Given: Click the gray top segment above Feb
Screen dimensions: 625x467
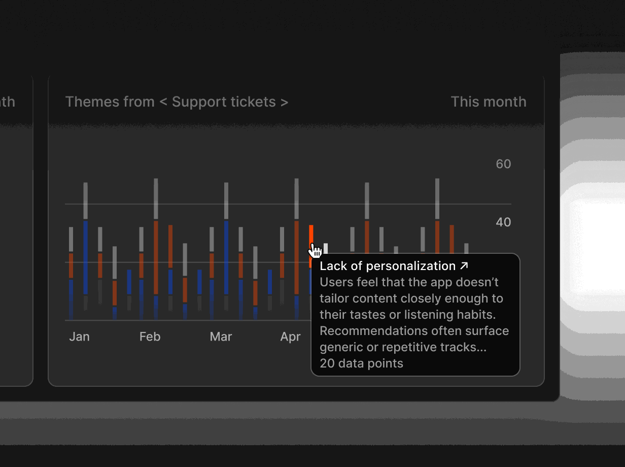Looking at the screenshot, I should 156,198.
